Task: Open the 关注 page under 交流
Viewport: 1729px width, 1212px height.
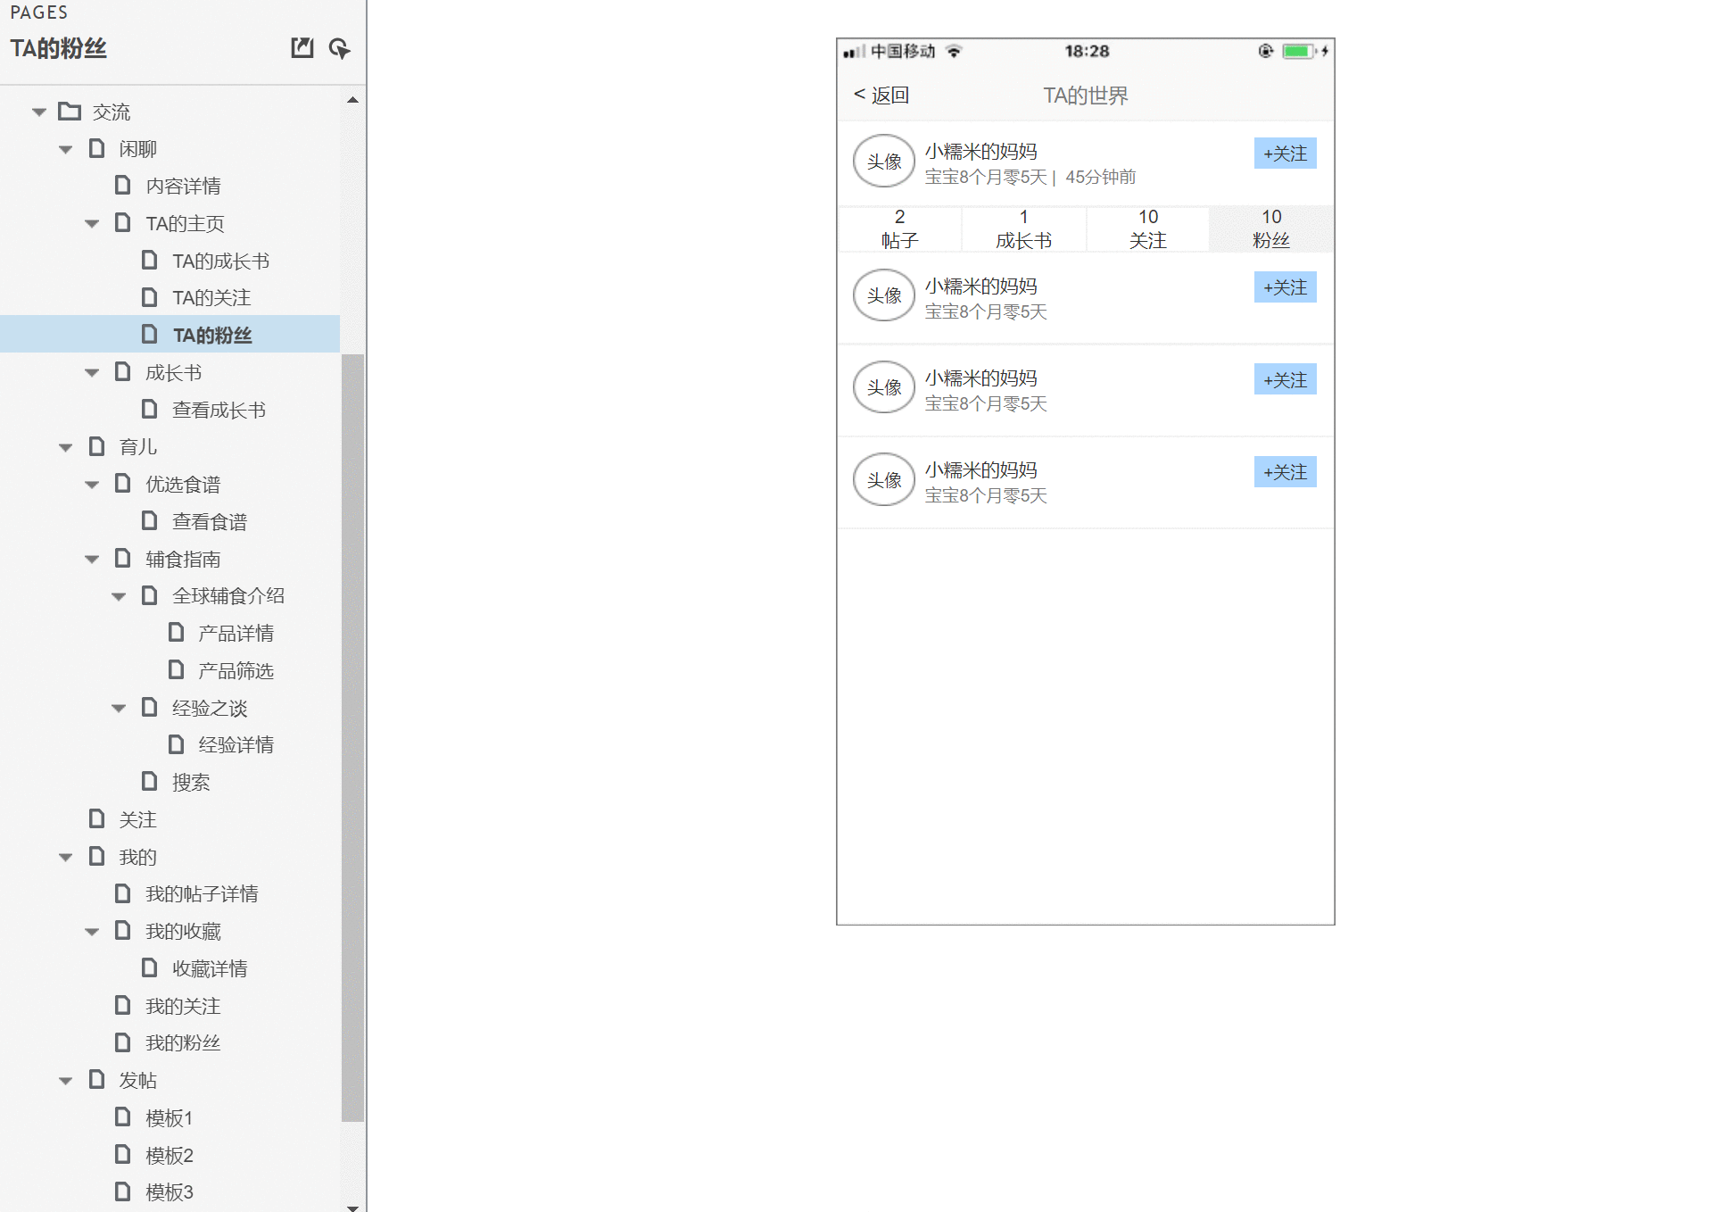Action: click(137, 819)
